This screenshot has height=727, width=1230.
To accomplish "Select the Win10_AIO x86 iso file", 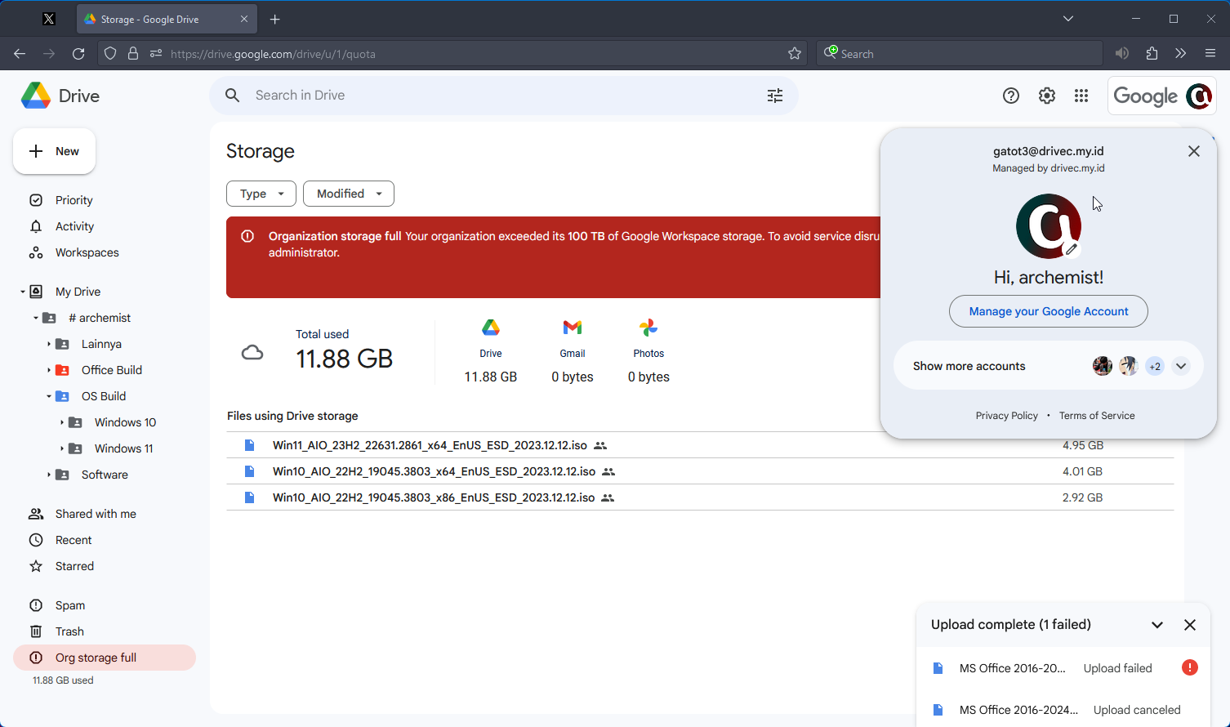I will pyautogui.click(x=700, y=497).
